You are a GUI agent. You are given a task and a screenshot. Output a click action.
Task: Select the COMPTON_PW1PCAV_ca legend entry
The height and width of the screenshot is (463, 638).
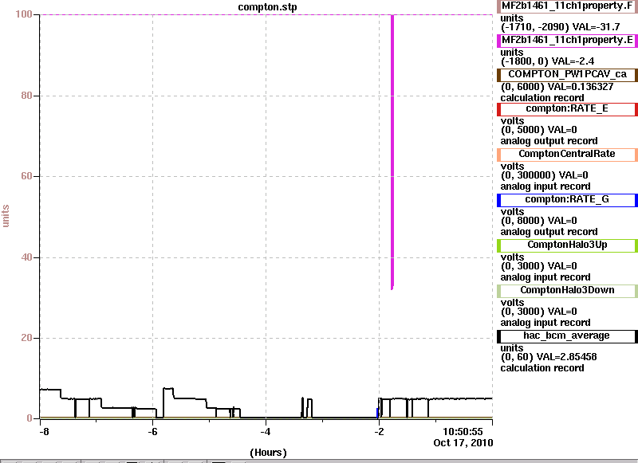pyautogui.click(x=567, y=74)
